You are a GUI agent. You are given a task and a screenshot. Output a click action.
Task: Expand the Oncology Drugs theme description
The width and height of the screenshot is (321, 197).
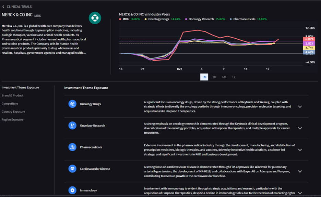pos(300,106)
